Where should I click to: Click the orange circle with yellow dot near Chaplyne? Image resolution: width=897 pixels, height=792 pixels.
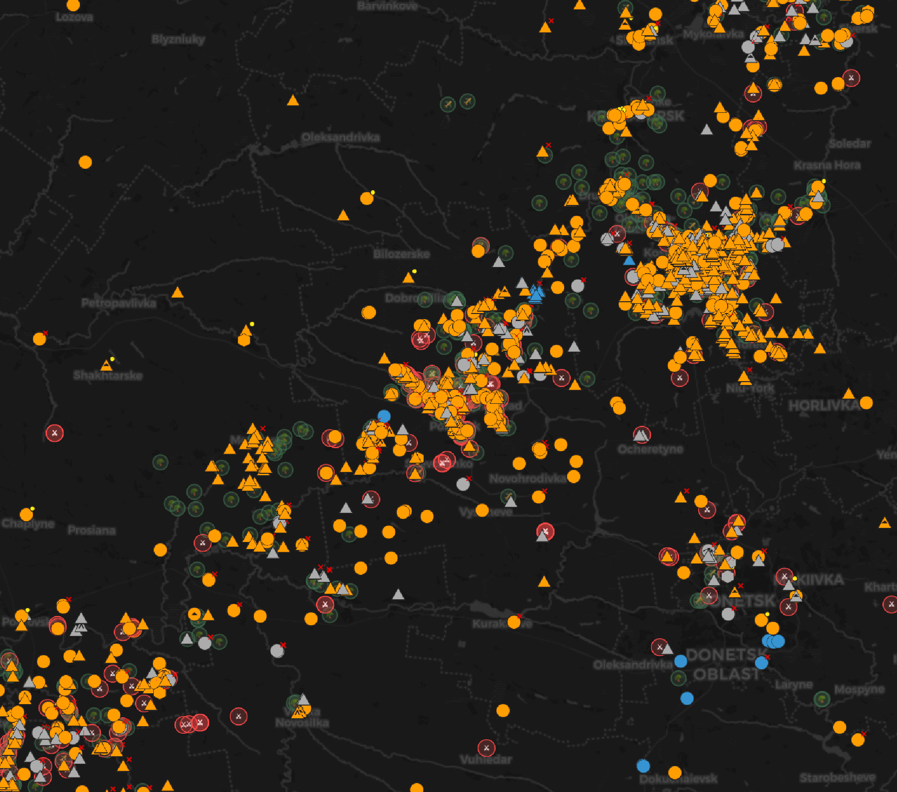(x=26, y=515)
